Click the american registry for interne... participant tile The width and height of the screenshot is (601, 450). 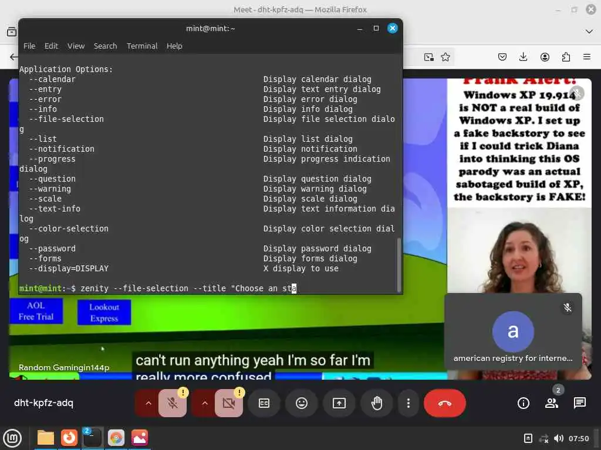point(513,332)
